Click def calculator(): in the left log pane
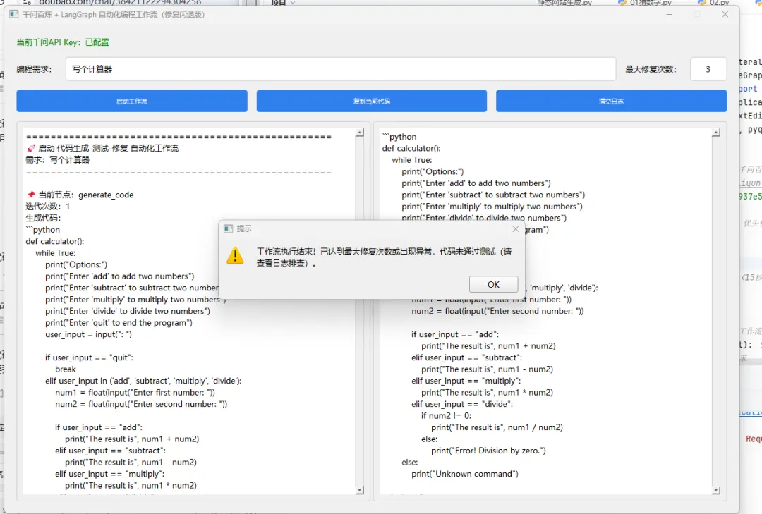762x514 pixels. [55, 241]
